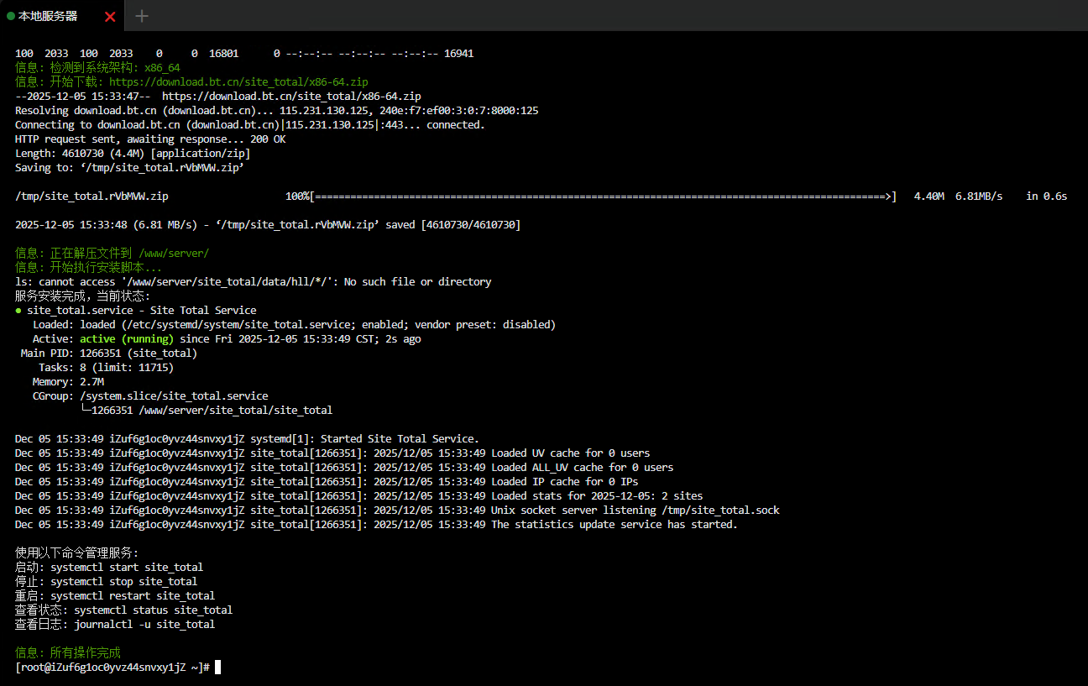Click the download URL in green 开始下载 line
The width and height of the screenshot is (1088, 686).
coord(238,82)
